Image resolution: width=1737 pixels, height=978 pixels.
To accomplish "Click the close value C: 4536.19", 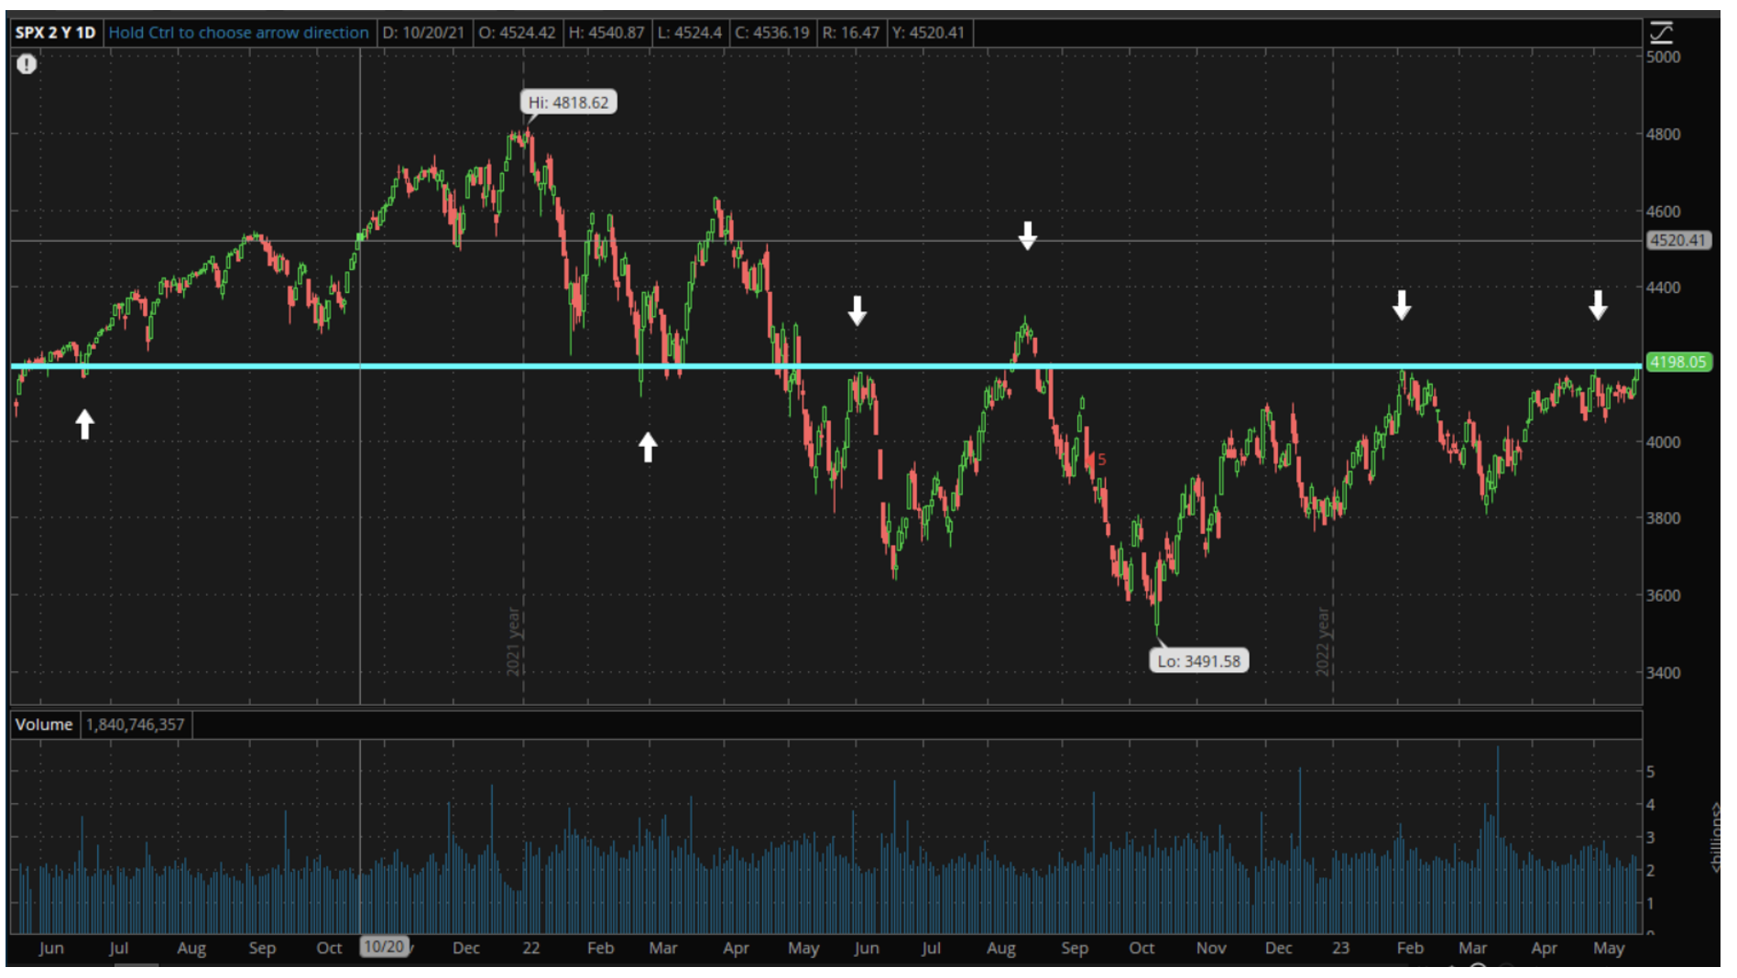I will point(772,33).
